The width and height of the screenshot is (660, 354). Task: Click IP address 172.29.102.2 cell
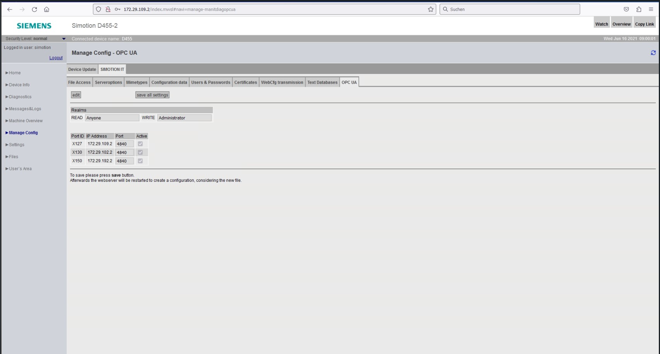[100, 152]
